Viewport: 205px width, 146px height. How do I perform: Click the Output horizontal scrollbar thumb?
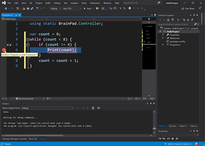click(34, 136)
